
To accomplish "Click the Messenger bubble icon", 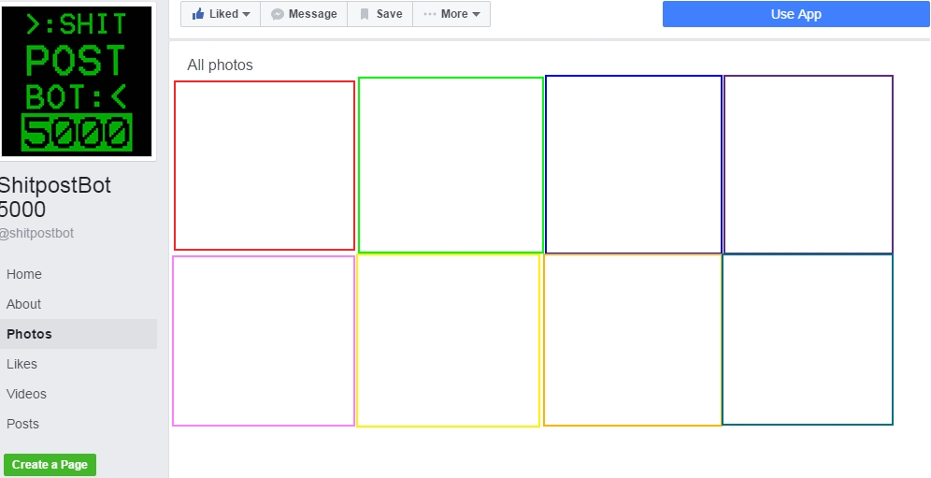I will (278, 14).
